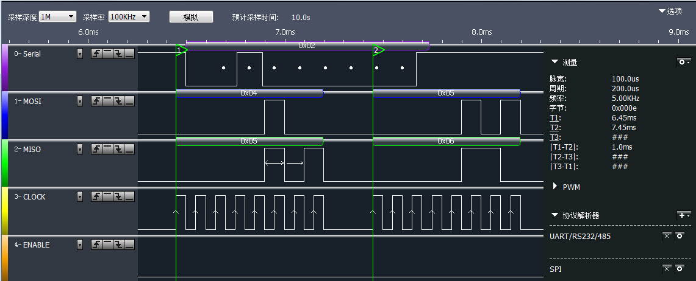This screenshot has height=281, width=696.
Task: Set rising edge trigger on 2-MISO
Action: click(x=96, y=149)
